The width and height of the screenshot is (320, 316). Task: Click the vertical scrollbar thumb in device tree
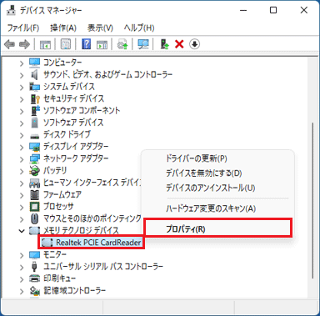pos(313,200)
